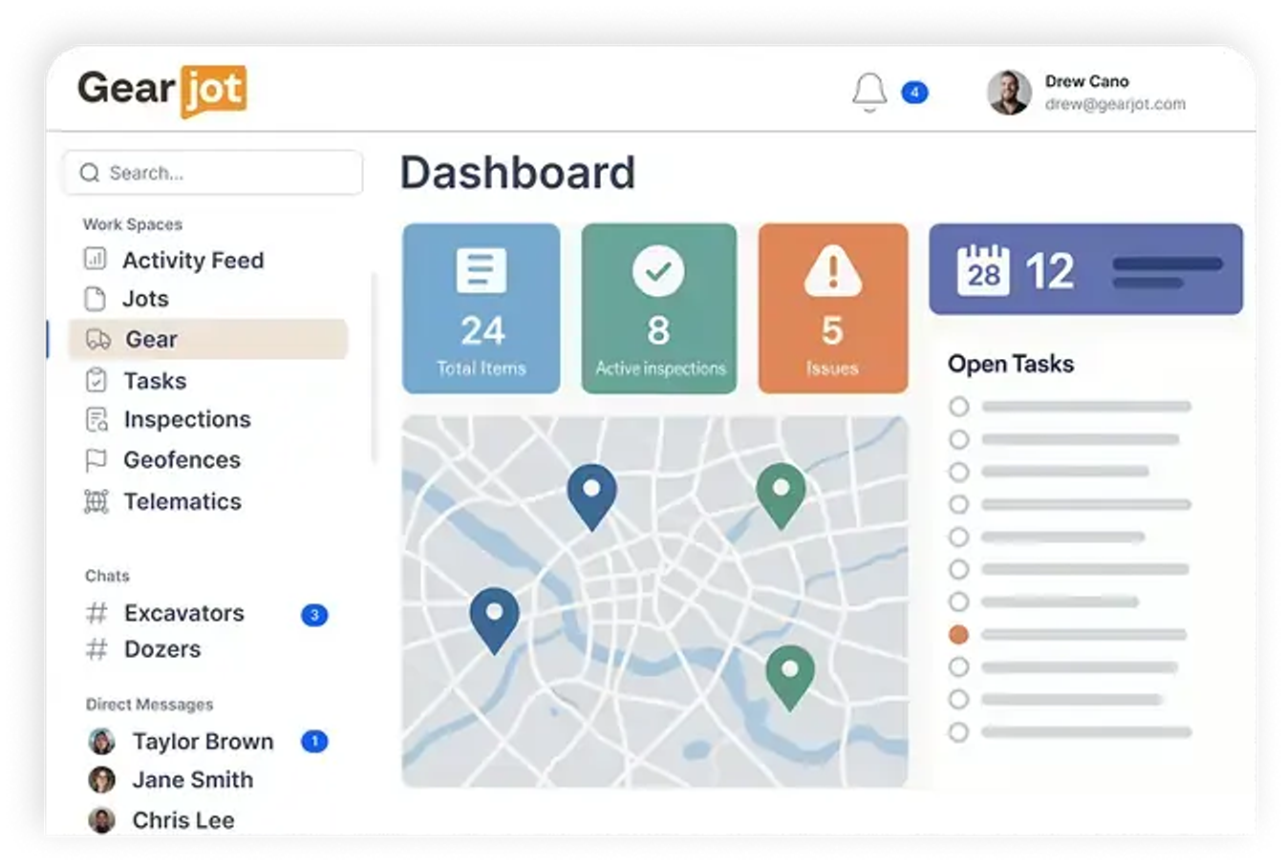Select the orange-filled circle in Open Tasks
Viewport: 1286px width, 865px height.
pos(958,635)
